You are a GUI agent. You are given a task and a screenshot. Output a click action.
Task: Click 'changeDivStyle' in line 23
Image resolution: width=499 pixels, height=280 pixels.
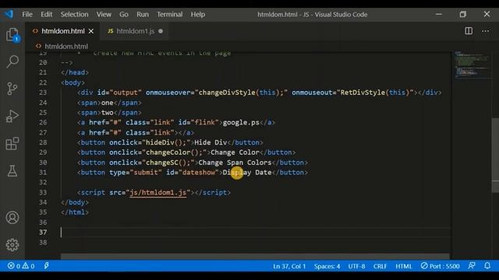point(227,93)
